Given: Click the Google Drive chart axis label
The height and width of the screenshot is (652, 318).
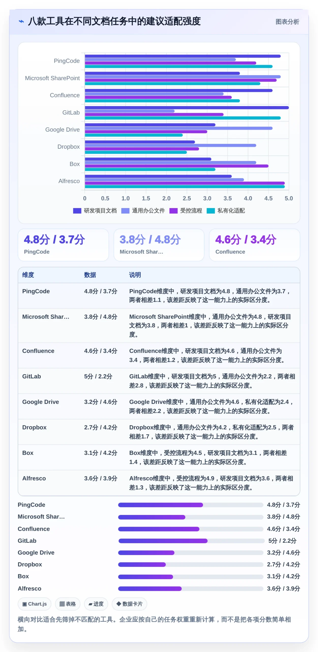Looking at the screenshot, I should click(62, 130).
